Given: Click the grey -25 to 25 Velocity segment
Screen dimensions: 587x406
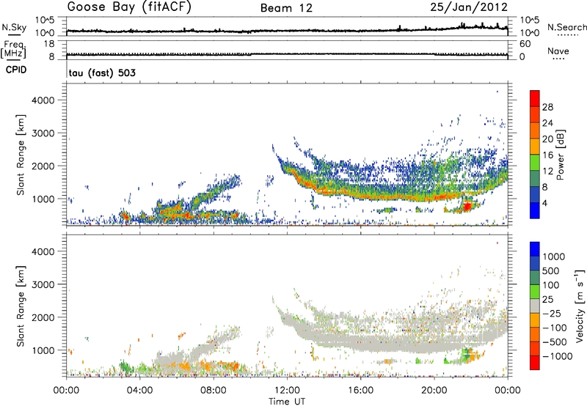Looking at the screenshot, I should [535, 306].
